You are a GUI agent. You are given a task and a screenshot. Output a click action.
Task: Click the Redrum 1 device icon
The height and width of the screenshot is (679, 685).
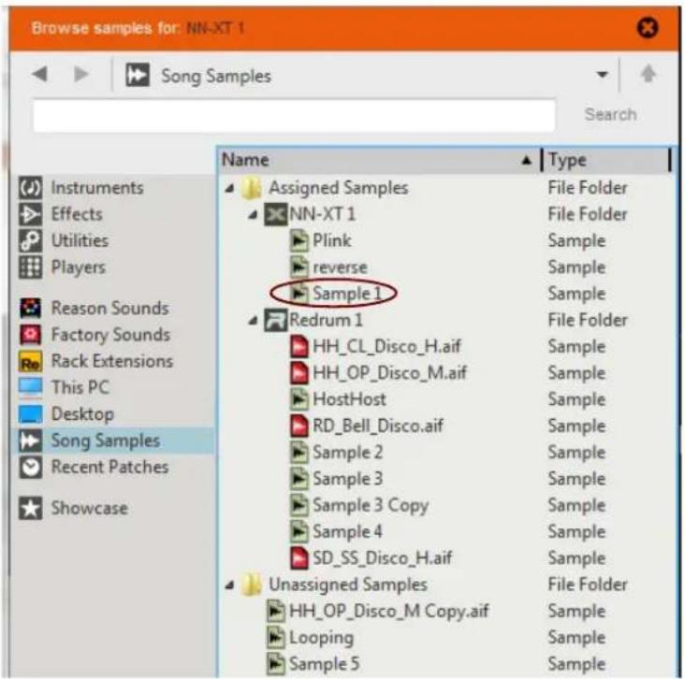pyautogui.click(x=276, y=320)
